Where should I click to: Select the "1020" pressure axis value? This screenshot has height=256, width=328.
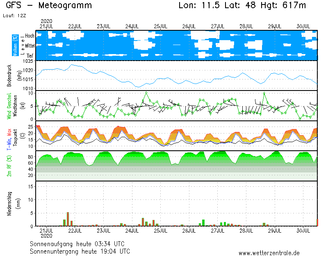[x=28, y=70]
